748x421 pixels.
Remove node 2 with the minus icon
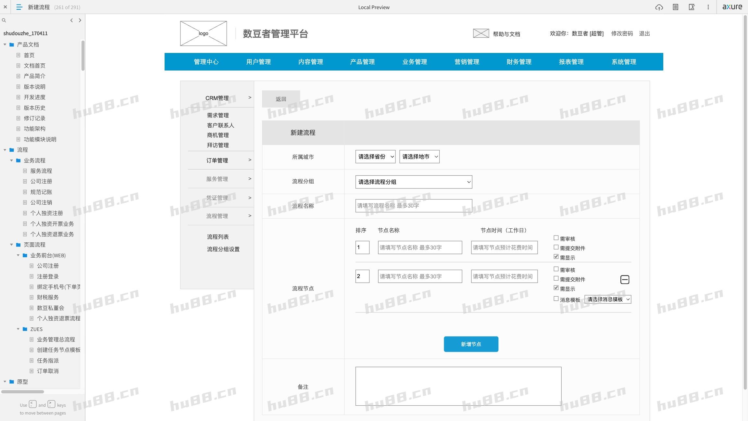625,280
